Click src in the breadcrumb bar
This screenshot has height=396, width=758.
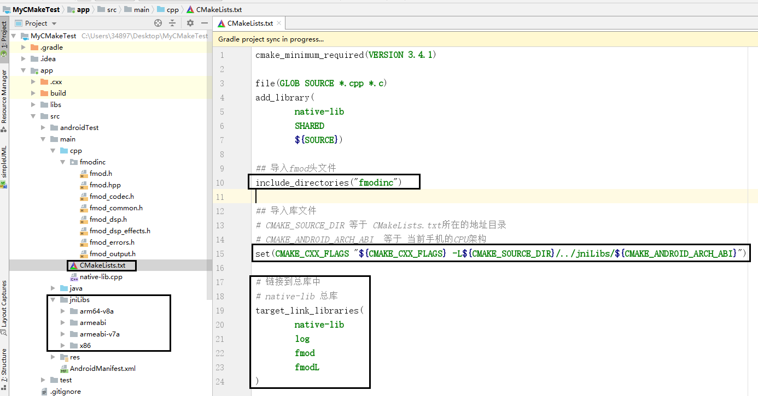(107, 9)
